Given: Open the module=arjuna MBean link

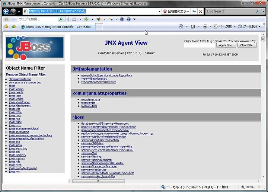Looking at the screenshot, I should point(90,100).
